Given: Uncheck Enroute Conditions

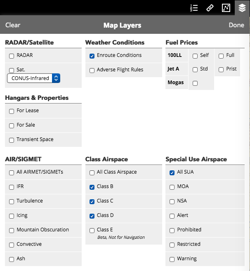Looking at the screenshot, I should coord(92,56).
